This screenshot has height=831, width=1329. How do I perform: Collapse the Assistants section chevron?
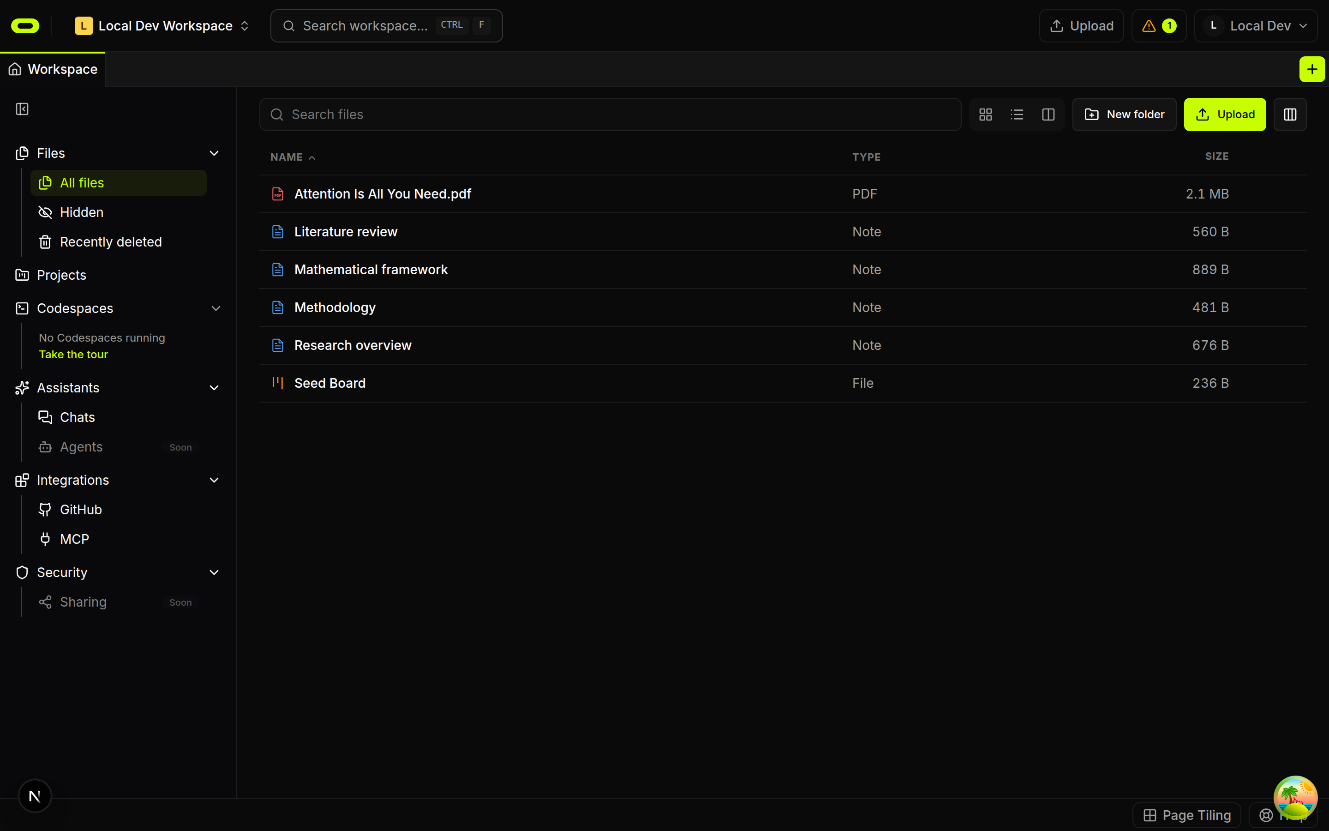point(214,388)
